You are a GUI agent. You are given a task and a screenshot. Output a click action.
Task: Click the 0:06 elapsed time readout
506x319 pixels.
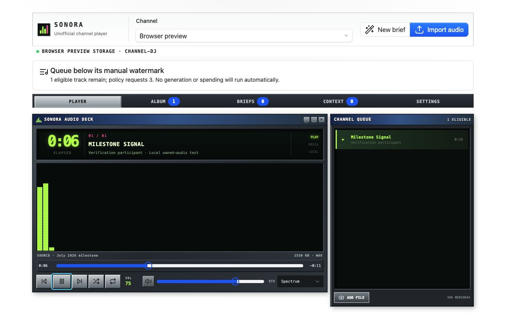(63, 141)
